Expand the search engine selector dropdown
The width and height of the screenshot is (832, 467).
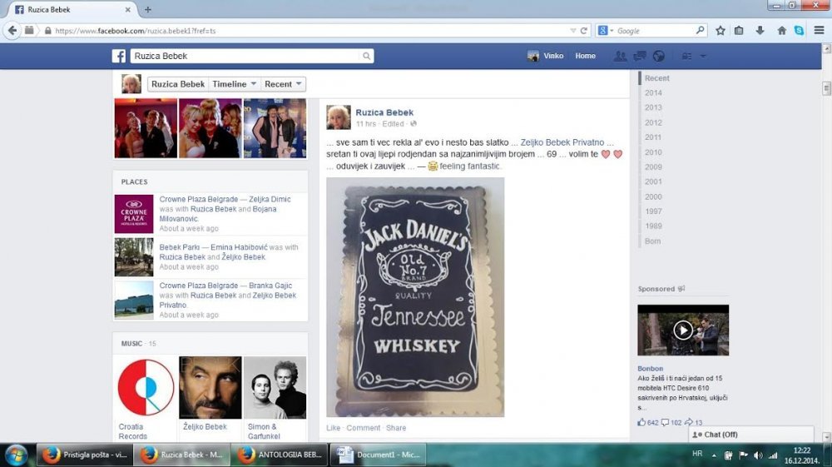tap(612, 31)
